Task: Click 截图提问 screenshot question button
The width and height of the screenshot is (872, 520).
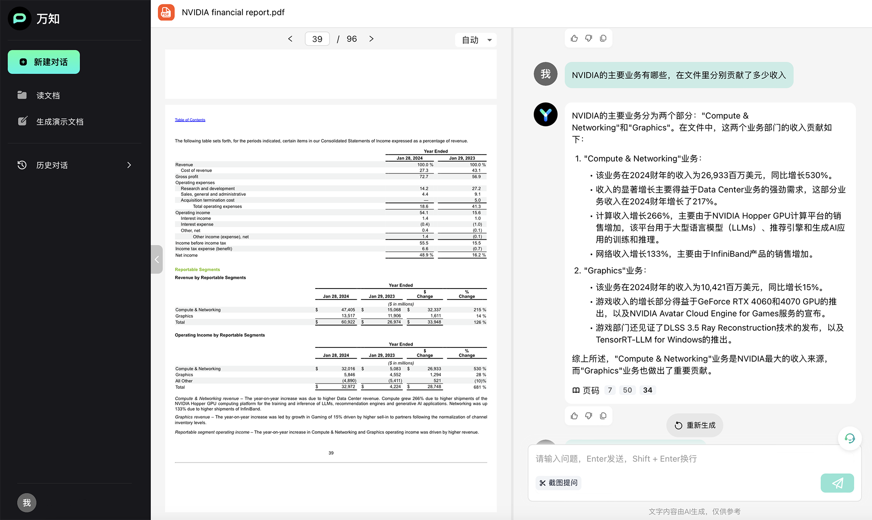Action: pyautogui.click(x=559, y=483)
